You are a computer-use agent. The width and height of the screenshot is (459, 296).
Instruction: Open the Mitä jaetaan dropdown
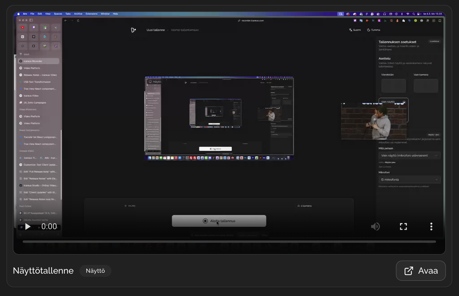tap(409, 156)
